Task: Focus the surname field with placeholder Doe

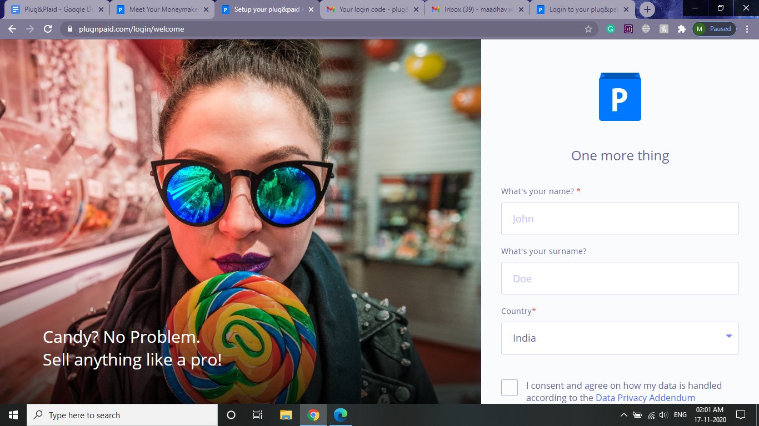Action: click(620, 278)
